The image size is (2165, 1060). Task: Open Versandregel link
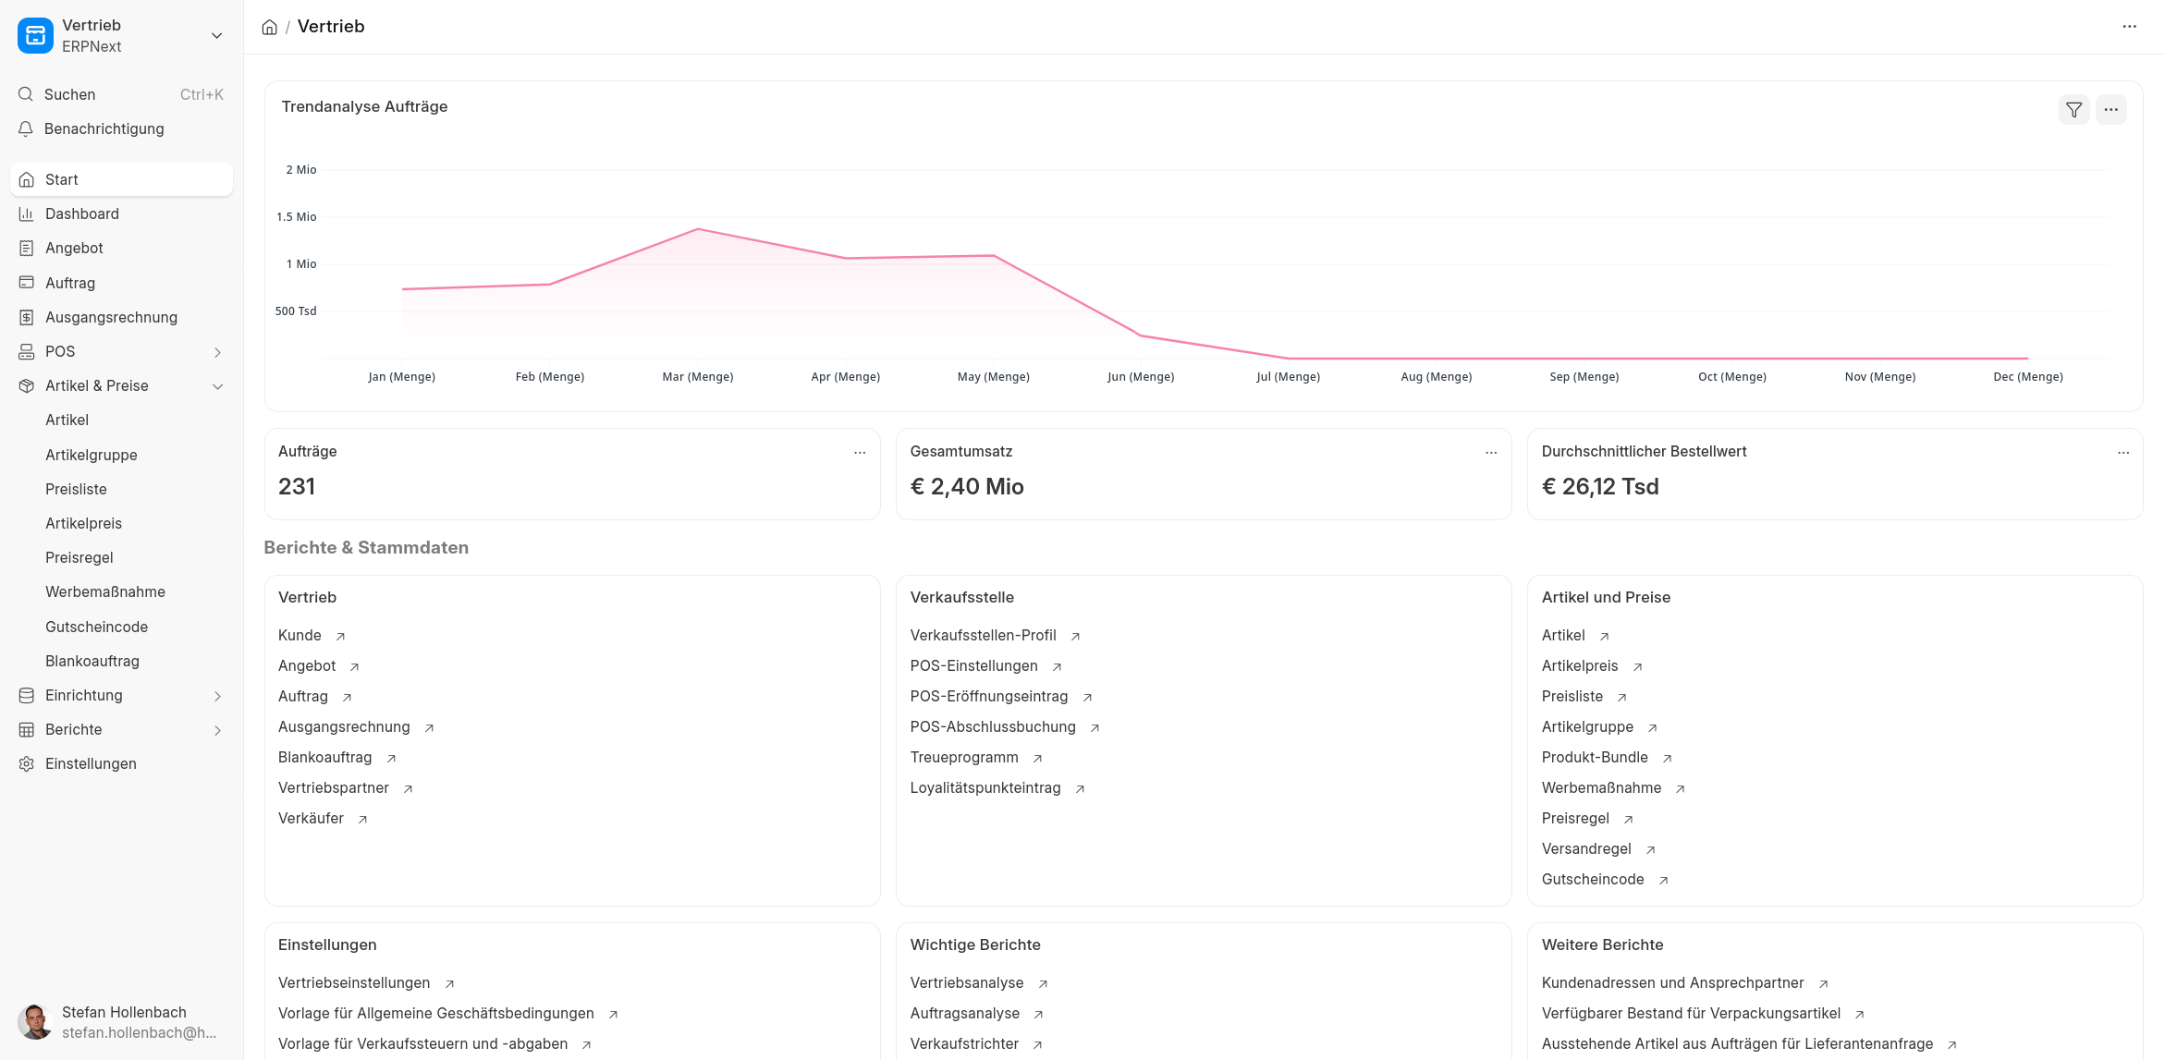tap(1586, 848)
